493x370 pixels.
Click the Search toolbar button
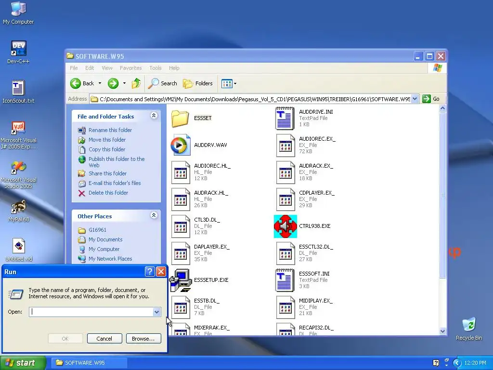point(163,83)
